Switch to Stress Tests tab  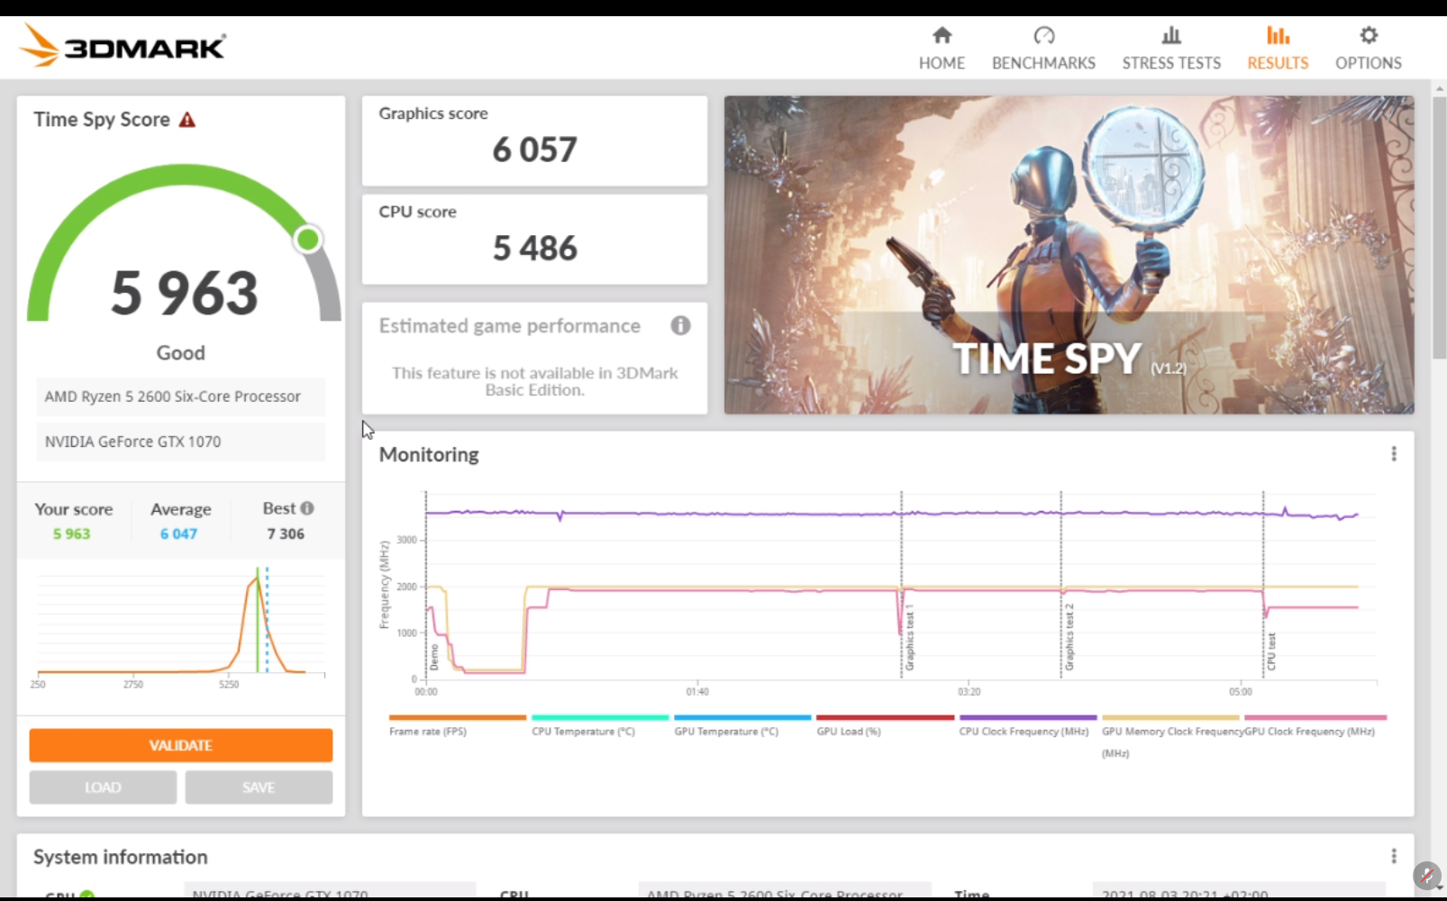[1171, 49]
